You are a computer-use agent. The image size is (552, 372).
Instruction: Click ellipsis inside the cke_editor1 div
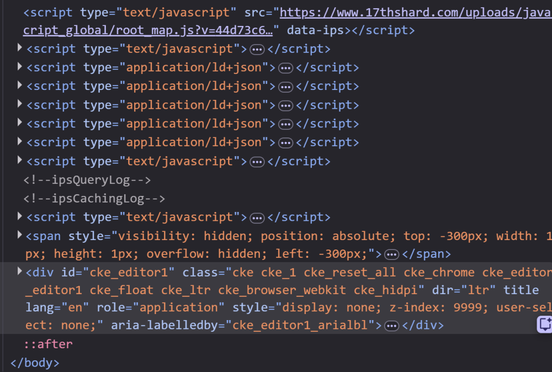click(391, 326)
